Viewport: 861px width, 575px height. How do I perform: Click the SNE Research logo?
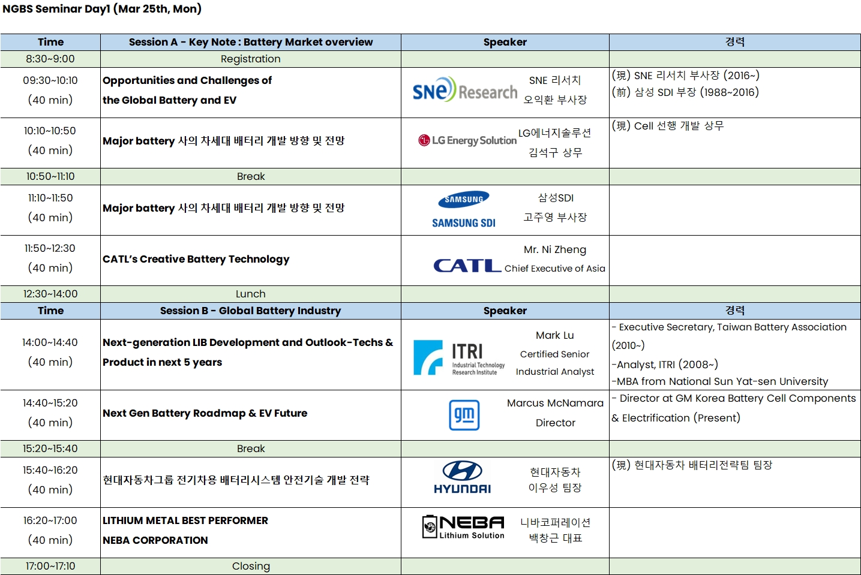[x=464, y=91]
